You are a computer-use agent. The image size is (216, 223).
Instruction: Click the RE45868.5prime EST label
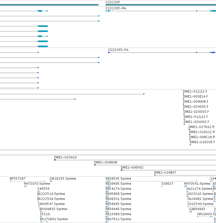[x=118, y=194]
